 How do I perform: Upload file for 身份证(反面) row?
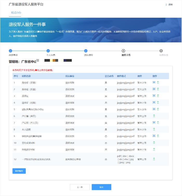point(158,89)
